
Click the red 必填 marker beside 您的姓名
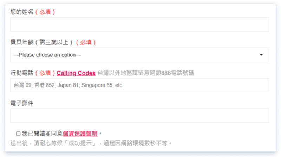(x=45, y=12)
